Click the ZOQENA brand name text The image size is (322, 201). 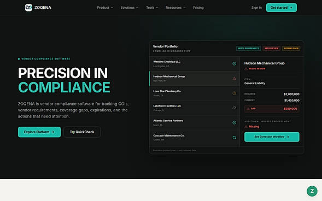(43, 8)
